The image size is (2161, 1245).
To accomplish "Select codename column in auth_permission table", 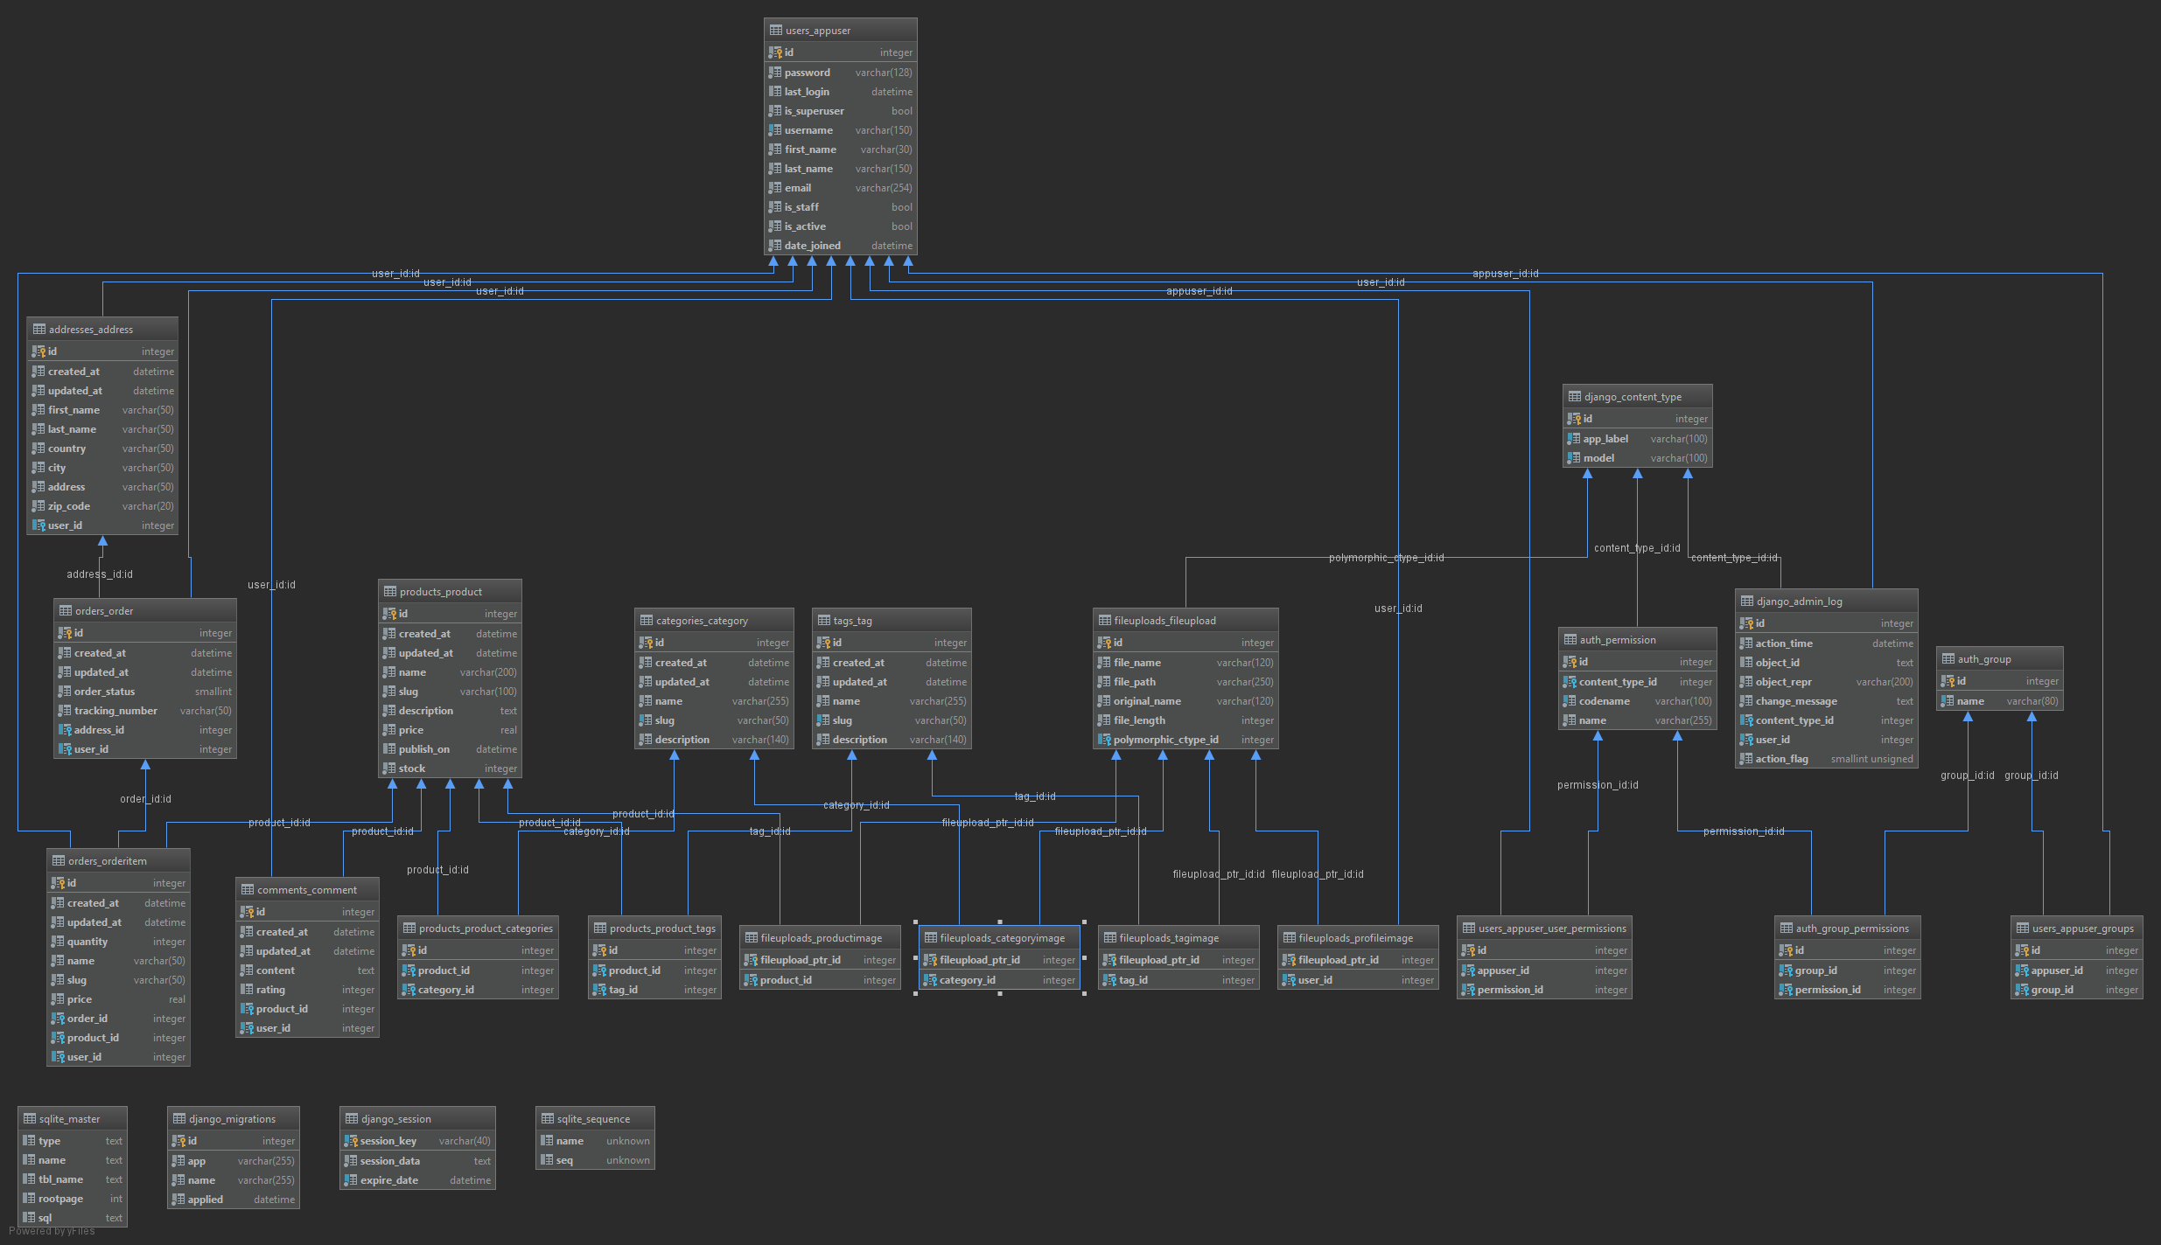I will [x=1604, y=701].
